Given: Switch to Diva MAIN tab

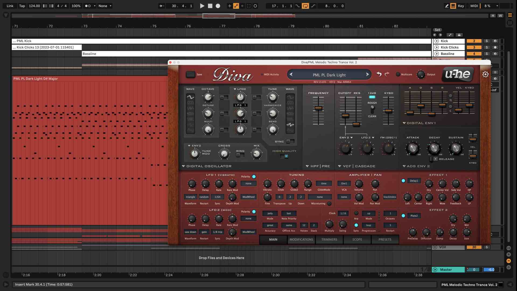Looking at the screenshot, I should click(273, 240).
